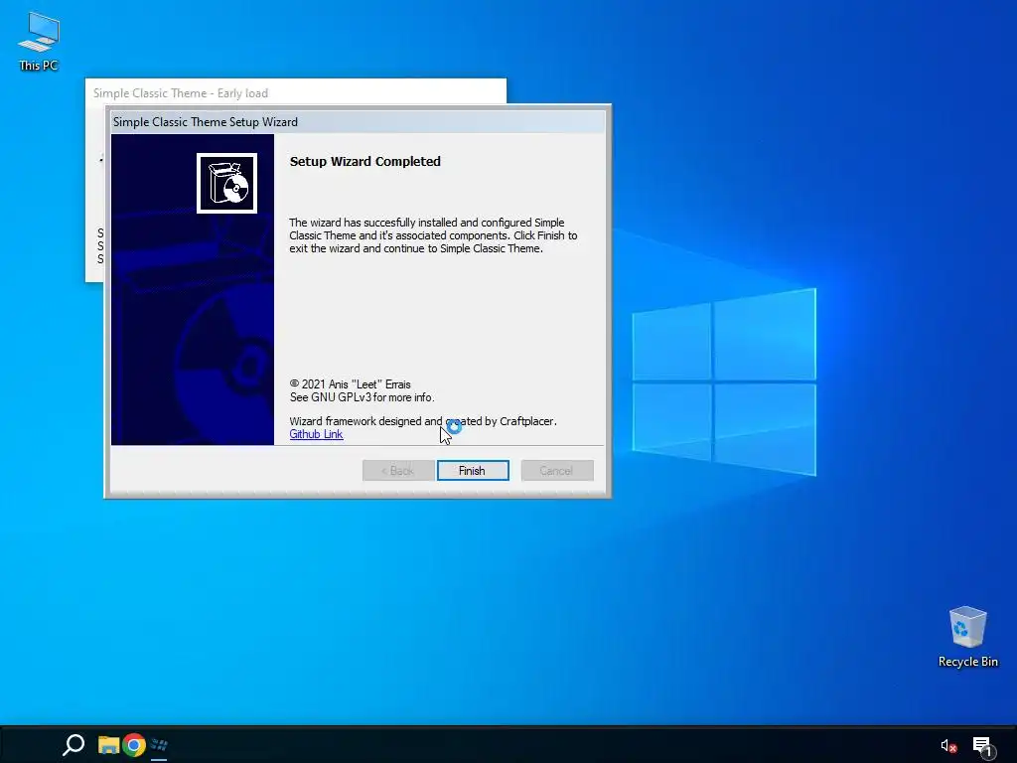Click the running Simple Classic Theme taskbar icon
This screenshot has height=763, width=1017.
click(x=159, y=745)
